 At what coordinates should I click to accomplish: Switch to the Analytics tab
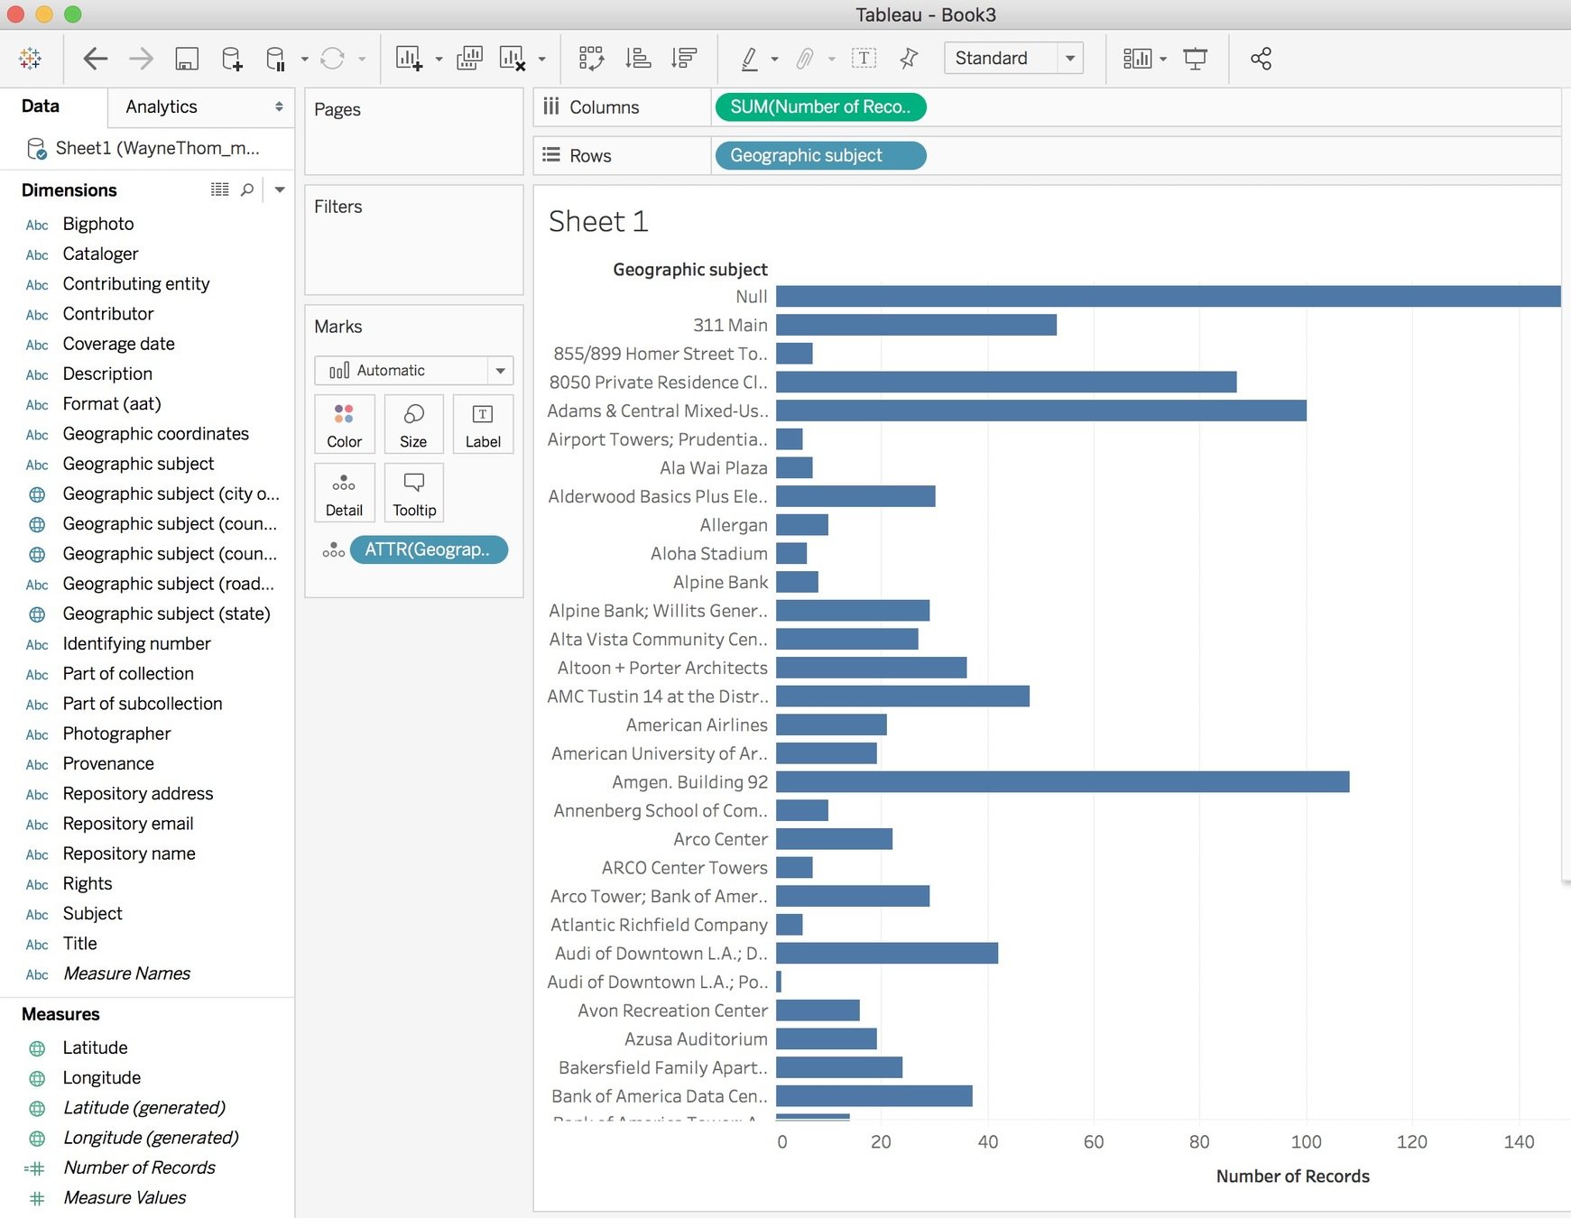[x=162, y=106]
